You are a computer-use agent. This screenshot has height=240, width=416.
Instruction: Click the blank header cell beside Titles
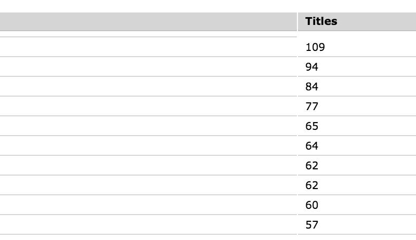click(x=148, y=21)
